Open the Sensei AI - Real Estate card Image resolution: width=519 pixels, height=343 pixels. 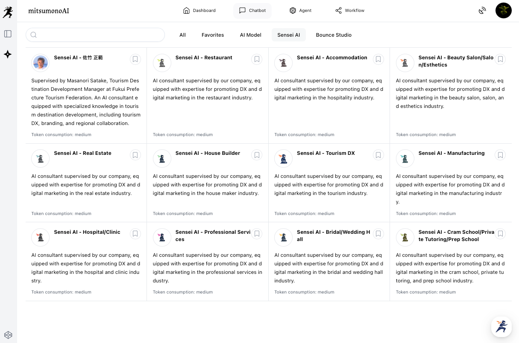click(82, 153)
